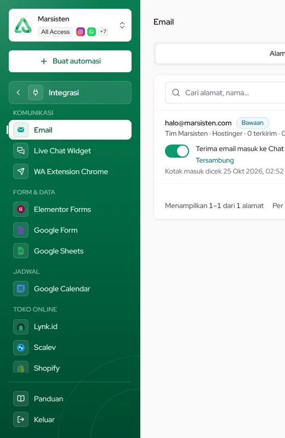Click the search magnifier icon
Screen dimensions: 285x438
[x=175, y=93]
